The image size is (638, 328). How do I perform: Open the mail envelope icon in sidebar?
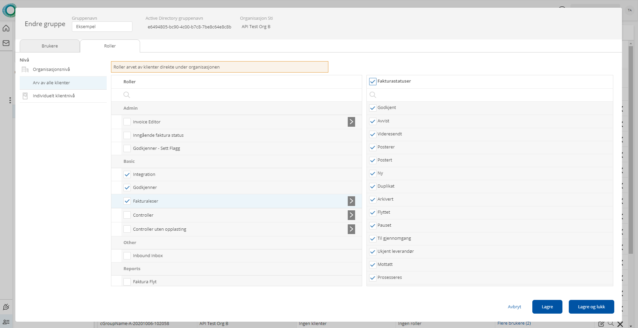pos(6,43)
